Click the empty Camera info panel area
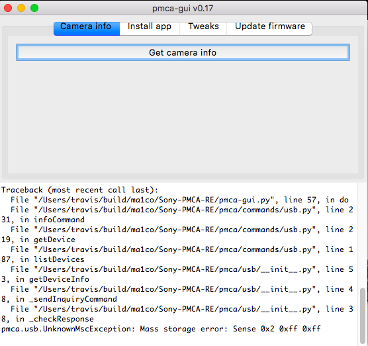368x346 pixels. tap(183, 117)
